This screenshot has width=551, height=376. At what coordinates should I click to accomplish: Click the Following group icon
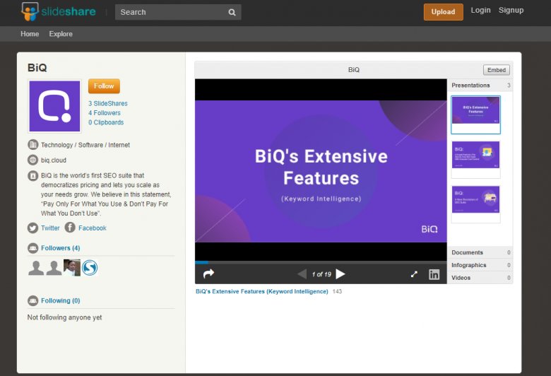click(x=32, y=301)
